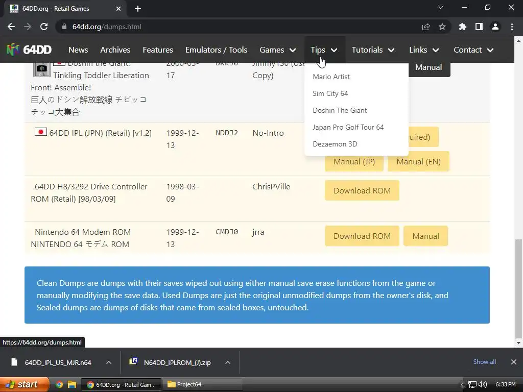Click Show all downloads link
Image resolution: width=523 pixels, height=392 pixels.
(484, 362)
